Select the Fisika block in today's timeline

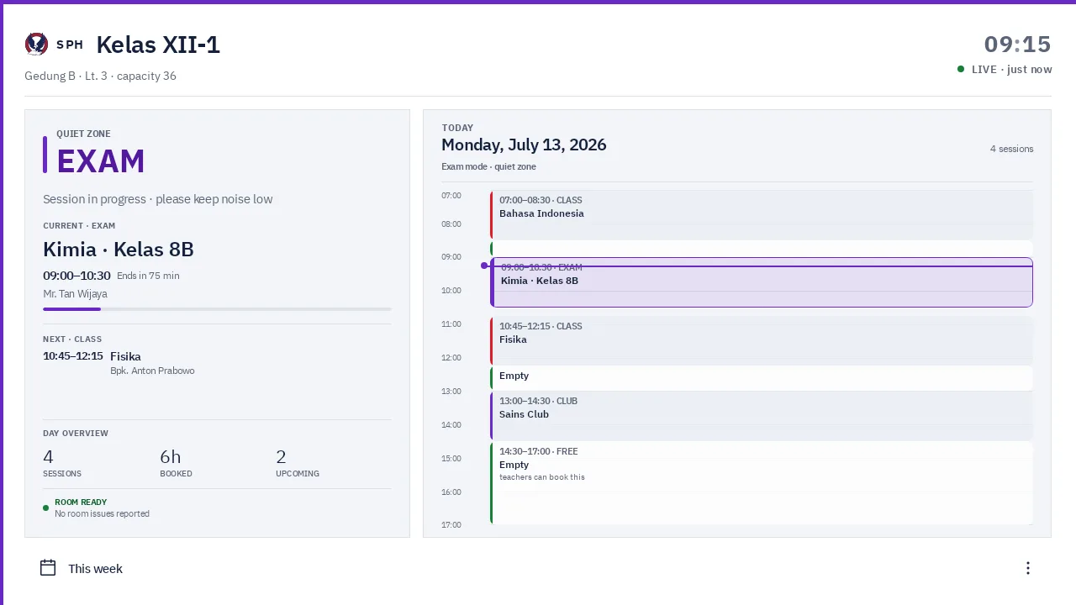pos(762,340)
